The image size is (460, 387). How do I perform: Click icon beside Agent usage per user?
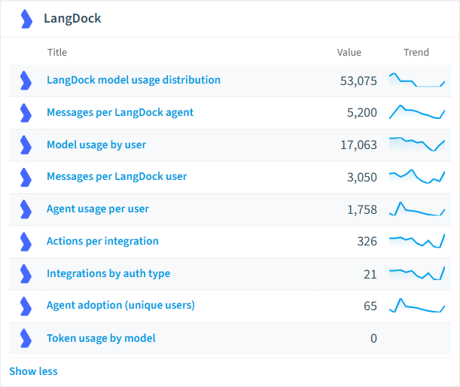click(26, 209)
